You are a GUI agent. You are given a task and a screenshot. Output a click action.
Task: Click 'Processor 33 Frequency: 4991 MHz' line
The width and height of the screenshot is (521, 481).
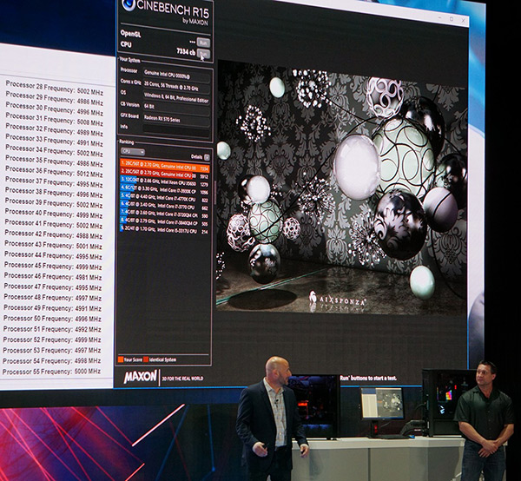[x=54, y=140]
